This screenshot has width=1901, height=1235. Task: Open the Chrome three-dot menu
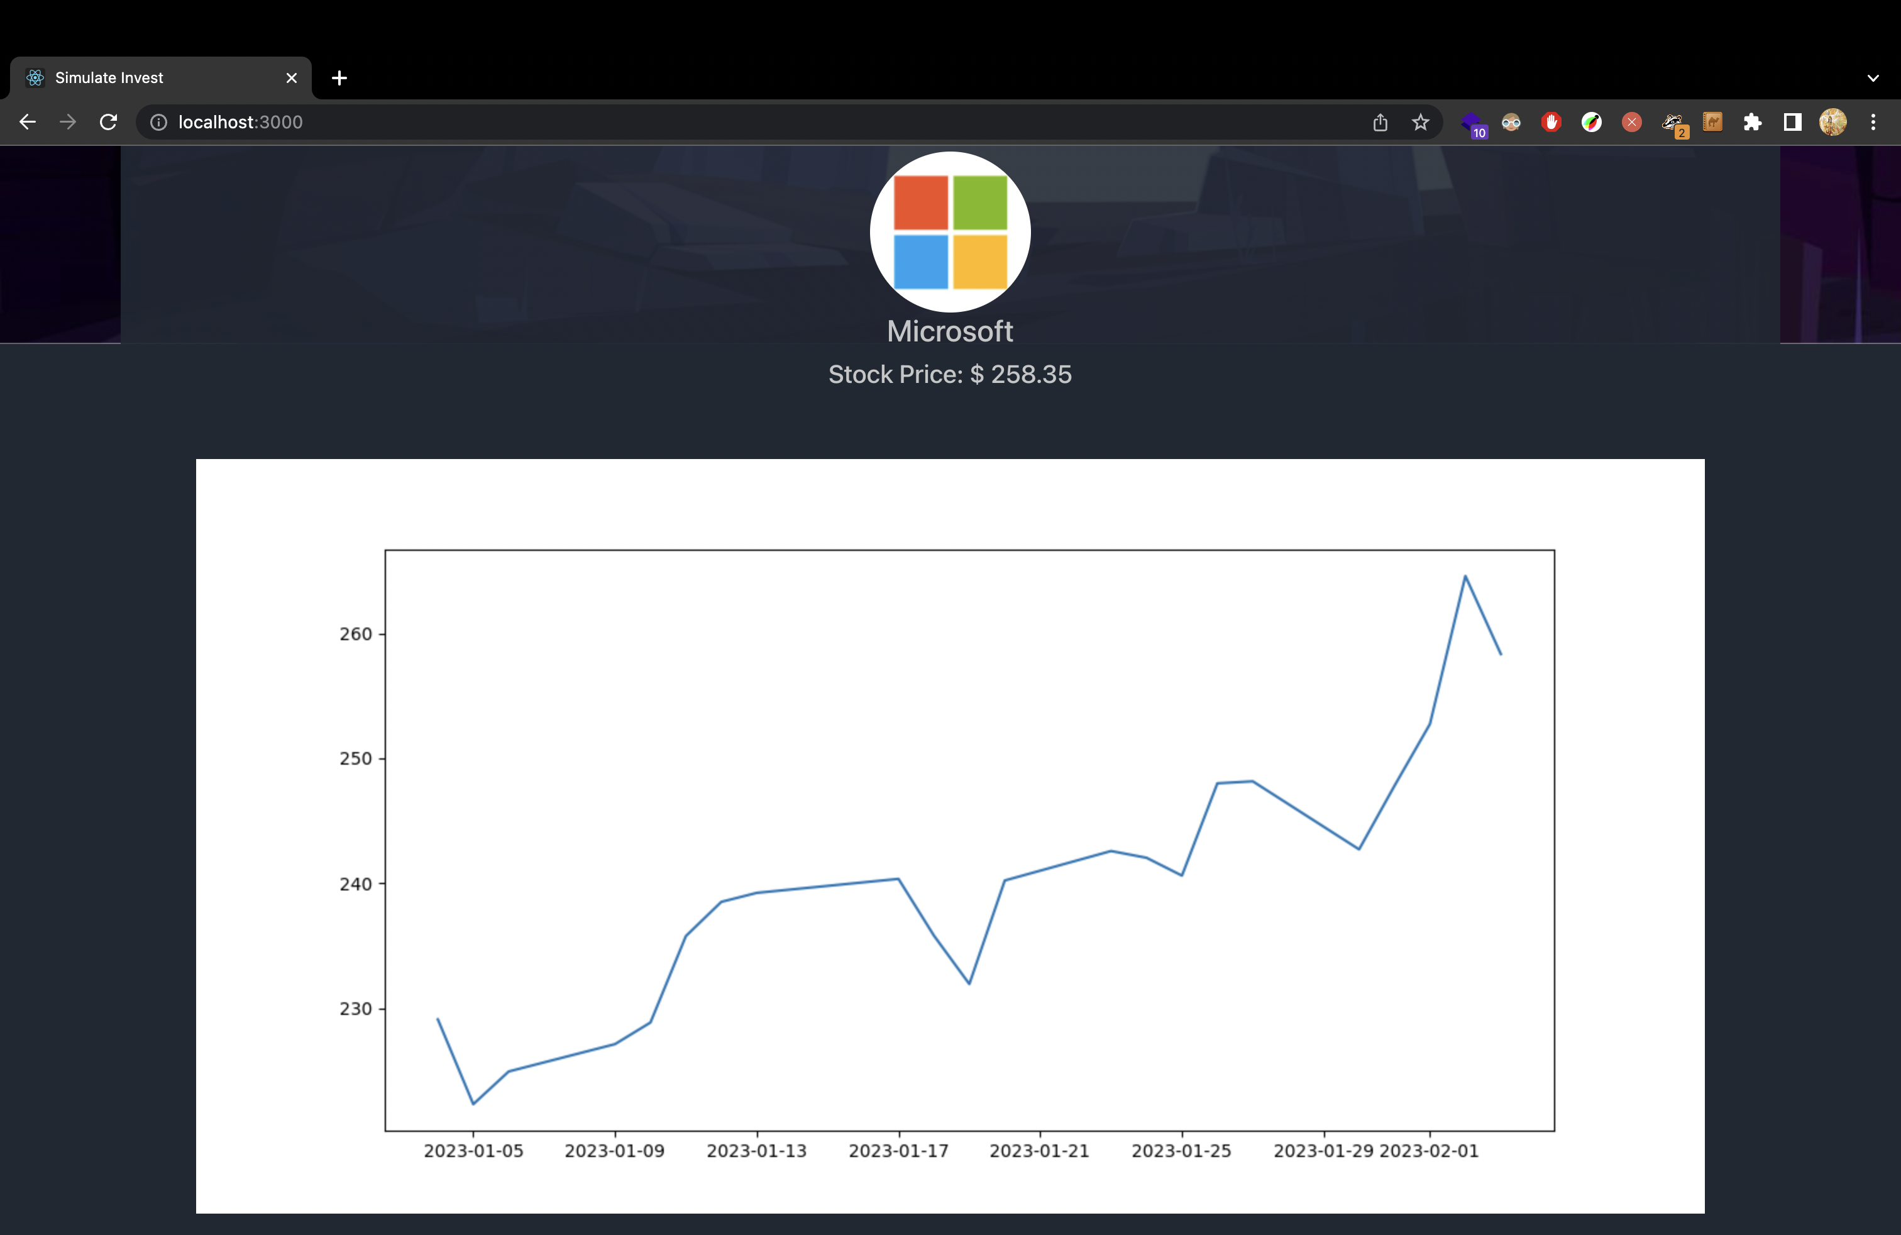pyautogui.click(x=1873, y=122)
